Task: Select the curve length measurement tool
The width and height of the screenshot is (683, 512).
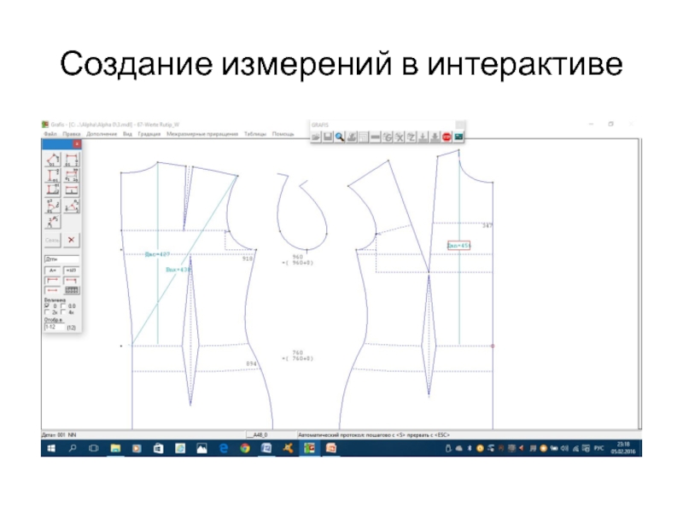Action: 53,206
